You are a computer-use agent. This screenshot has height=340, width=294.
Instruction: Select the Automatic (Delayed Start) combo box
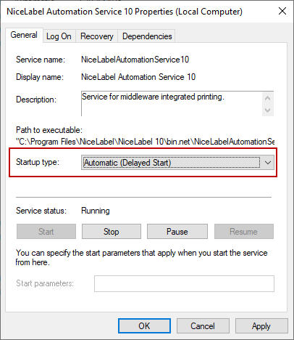click(x=177, y=163)
